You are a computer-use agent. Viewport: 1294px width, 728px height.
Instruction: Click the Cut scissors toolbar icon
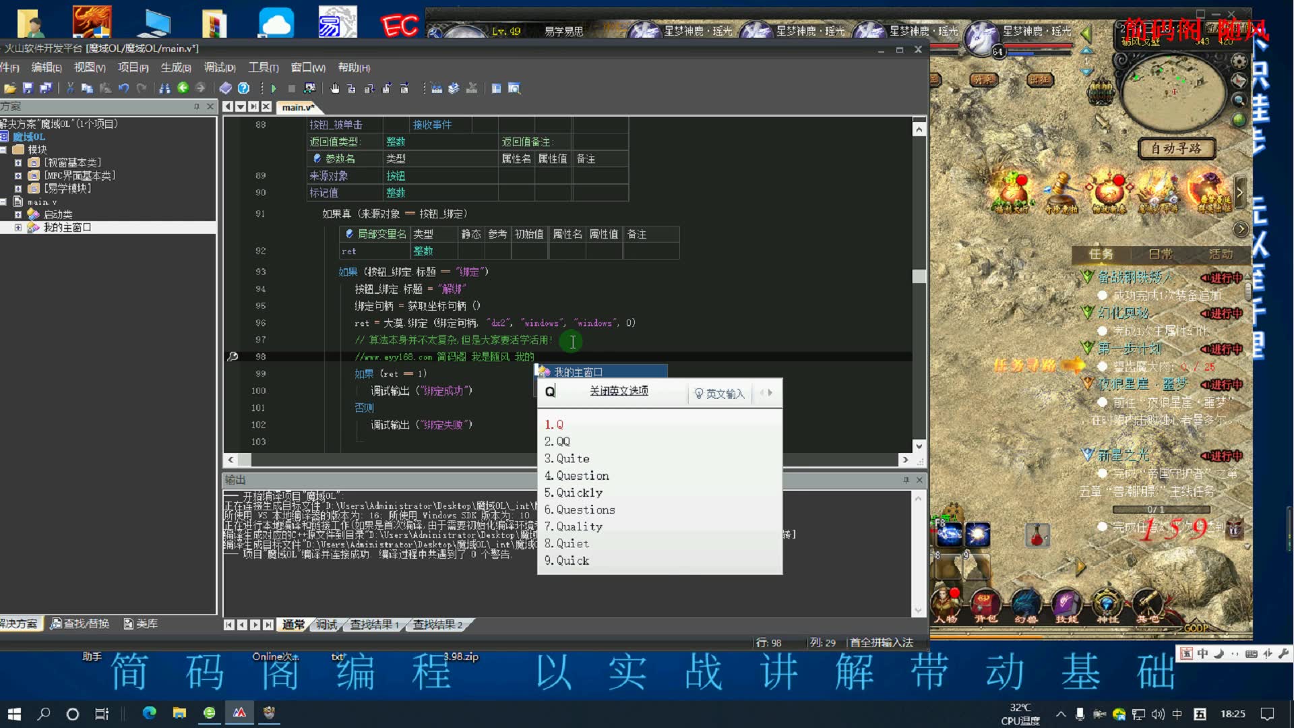tap(70, 88)
